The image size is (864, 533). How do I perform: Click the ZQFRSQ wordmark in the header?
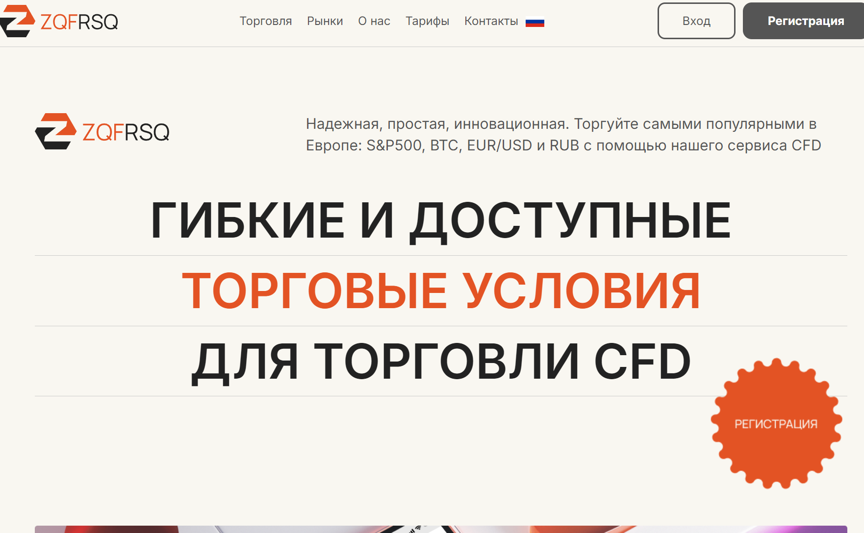[79, 22]
